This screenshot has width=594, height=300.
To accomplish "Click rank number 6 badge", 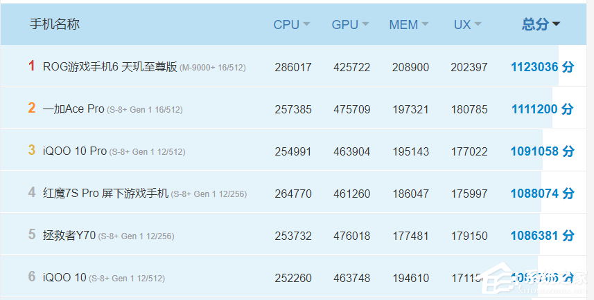I will pos(32,277).
